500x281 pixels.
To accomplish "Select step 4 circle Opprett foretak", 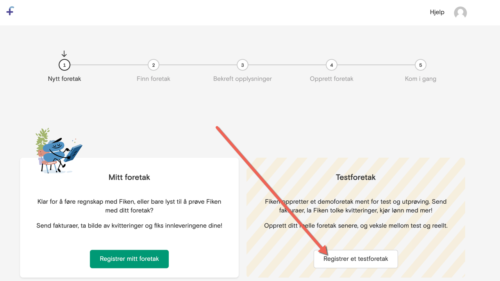I will (332, 65).
